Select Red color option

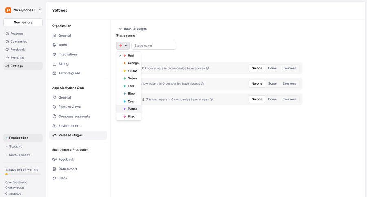[x=128, y=56]
